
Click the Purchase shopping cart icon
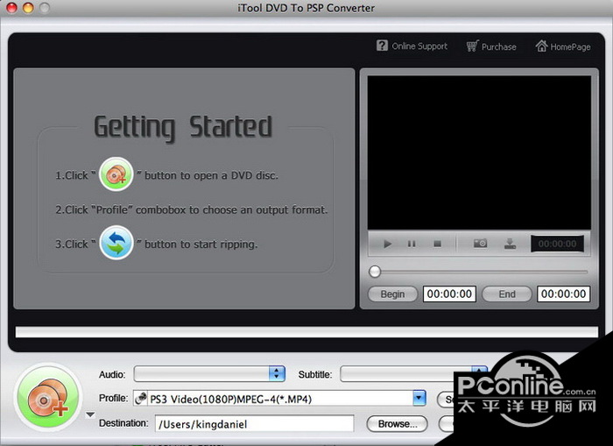pyautogui.click(x=472, y=46)
